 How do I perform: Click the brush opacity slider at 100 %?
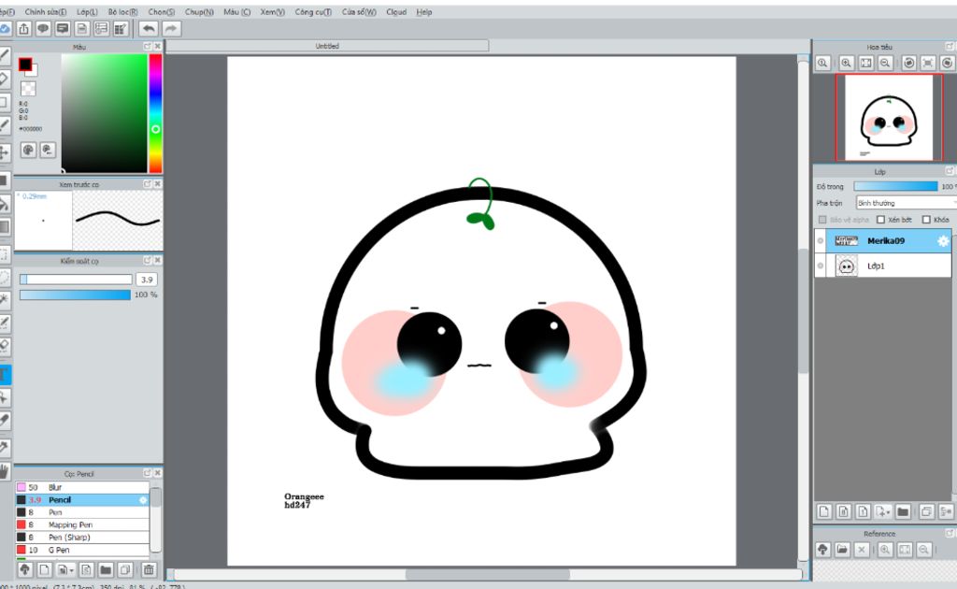click(75, 294)
